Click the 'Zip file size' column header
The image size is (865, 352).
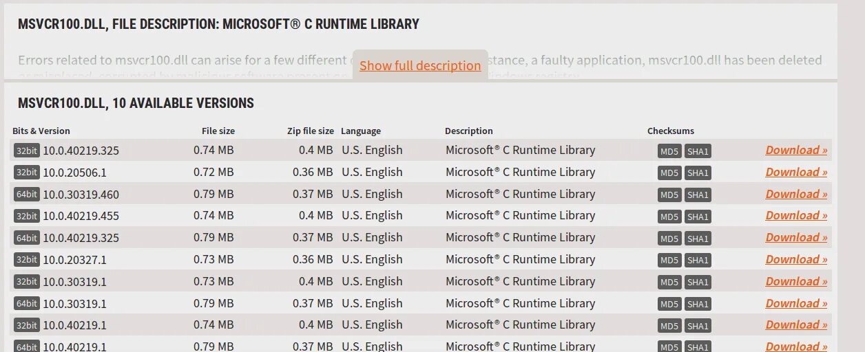point(311,131)
